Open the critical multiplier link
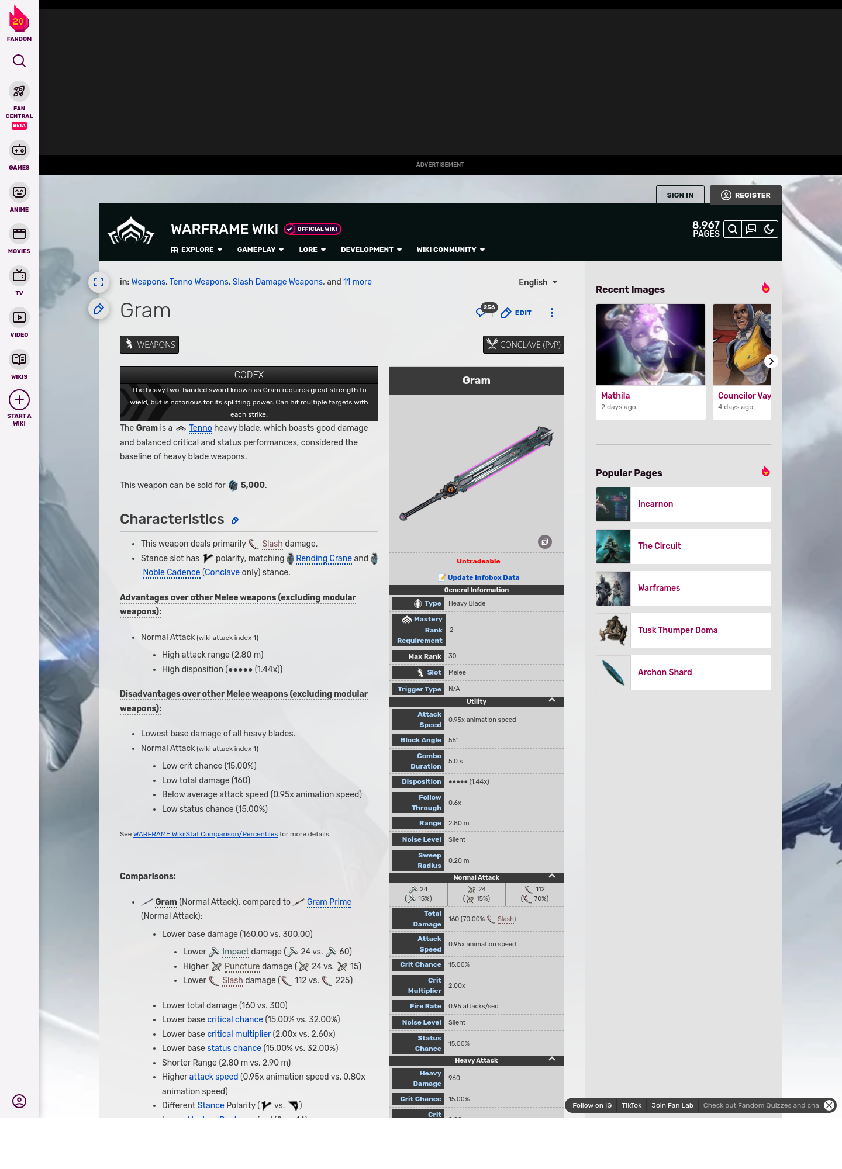Viewport: 842px width, 1169px height. point(239,1034)
